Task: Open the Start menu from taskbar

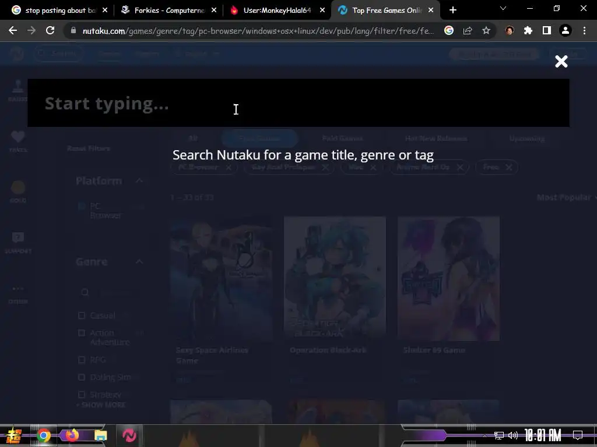Action: [13, 435]
